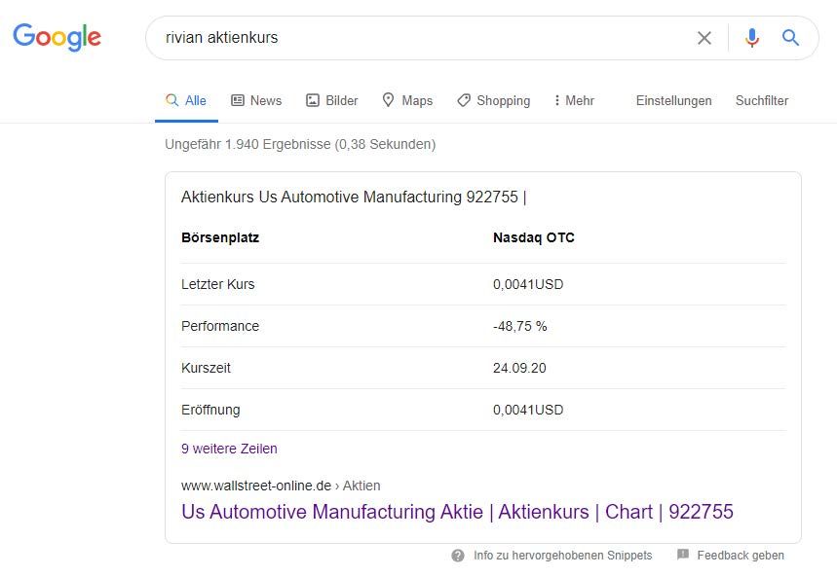Open the Suchfilter options
837x576 pixels.
pos(761,100)
